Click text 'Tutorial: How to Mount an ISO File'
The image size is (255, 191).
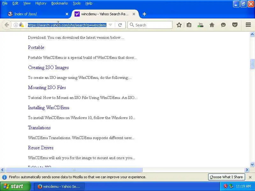58,98
